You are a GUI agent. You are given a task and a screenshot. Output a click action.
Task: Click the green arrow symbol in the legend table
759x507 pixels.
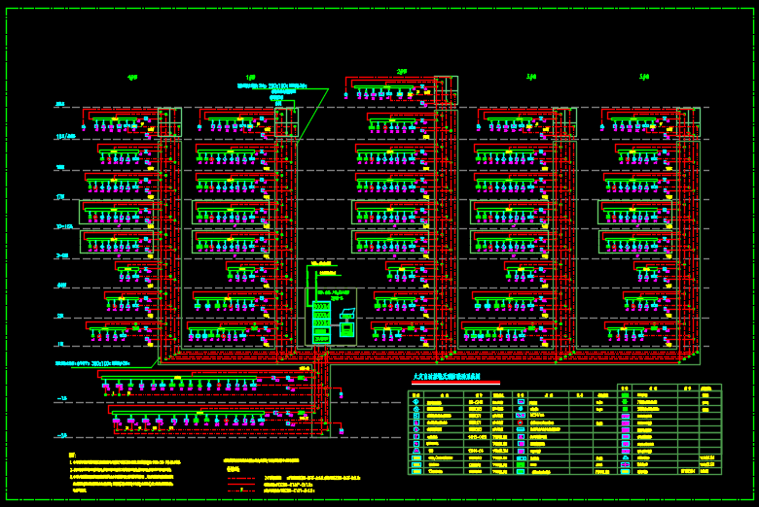tap(625, 402)
